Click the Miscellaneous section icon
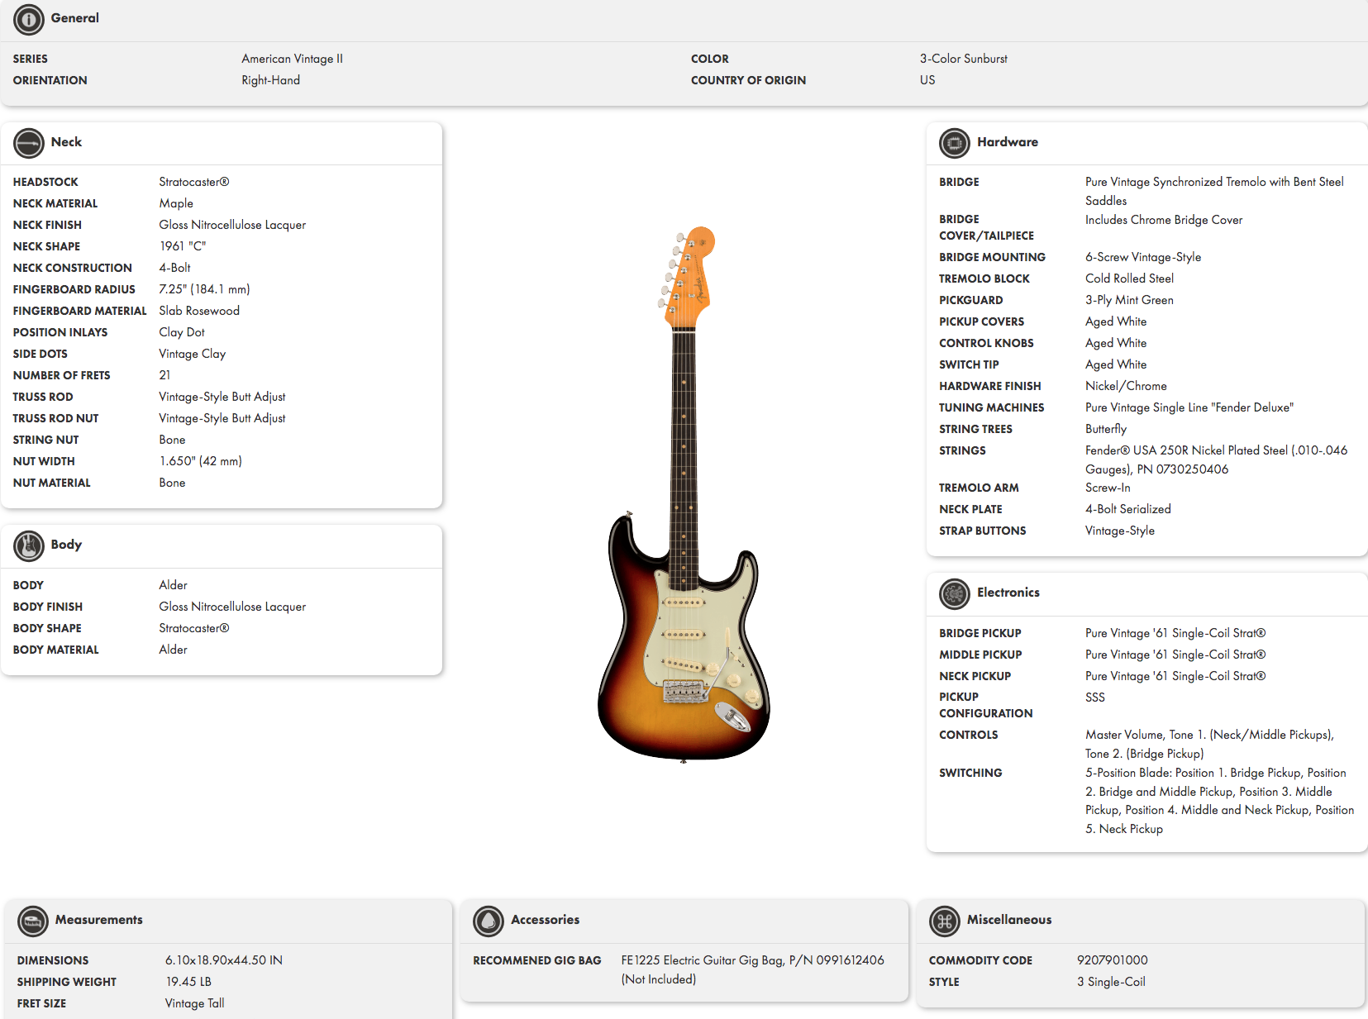 [x=945, y=921]
